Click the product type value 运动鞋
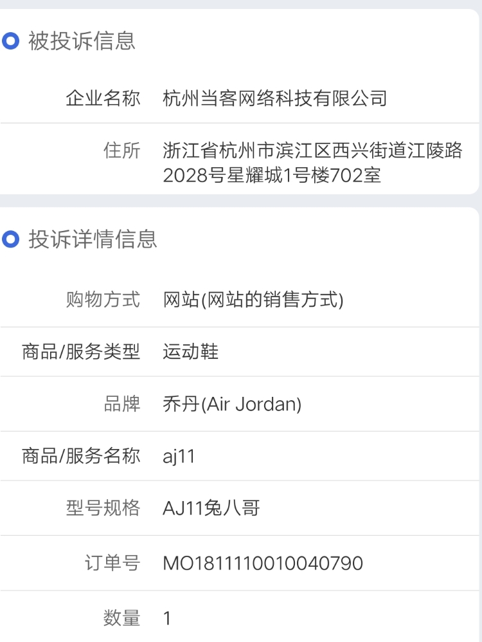The width and height of the screenshot is (482, 642). click(x=191, y=352)
